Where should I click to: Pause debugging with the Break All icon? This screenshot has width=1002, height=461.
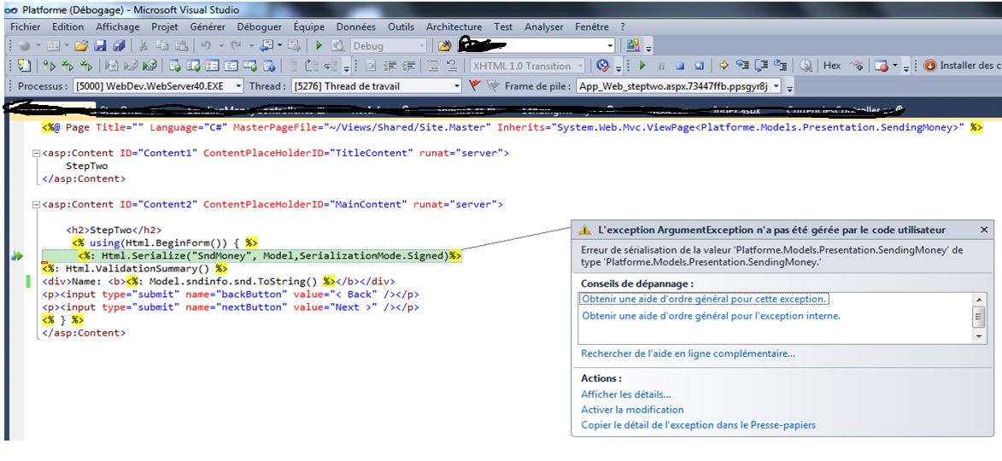coord(661,66)
